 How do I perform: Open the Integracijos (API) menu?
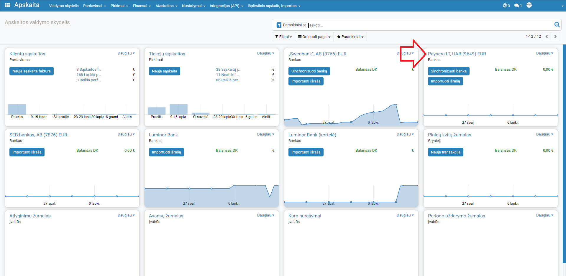point(226,6)
